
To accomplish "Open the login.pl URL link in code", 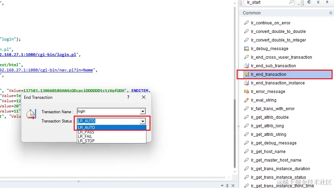I will tap(38, 55).
